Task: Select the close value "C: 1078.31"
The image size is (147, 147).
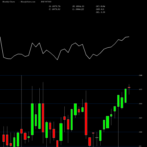Action: tap(55, 9)
